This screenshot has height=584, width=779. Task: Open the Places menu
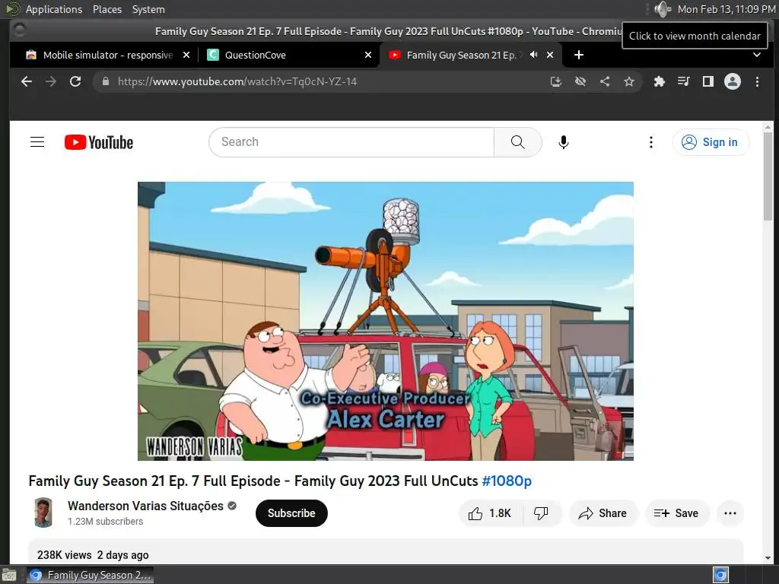point(107,9)
